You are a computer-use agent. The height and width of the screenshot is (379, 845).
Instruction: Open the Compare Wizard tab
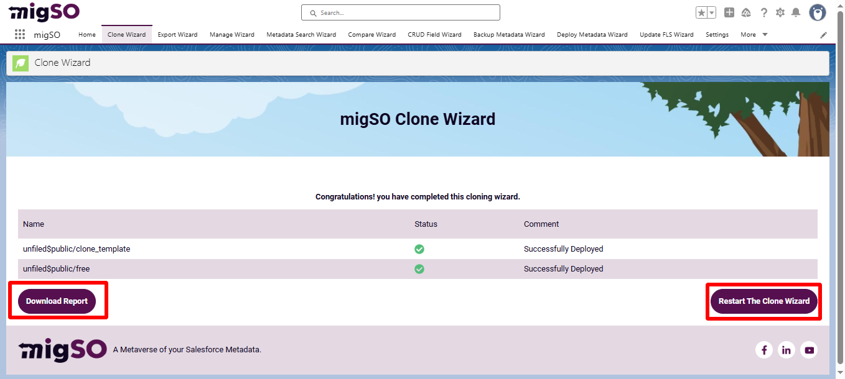(x=372, y=35)
